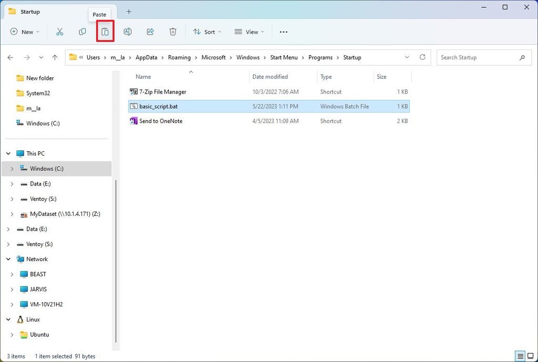Open the View dropdown
The height and width of the screenshot is (362, 538).
249,32
